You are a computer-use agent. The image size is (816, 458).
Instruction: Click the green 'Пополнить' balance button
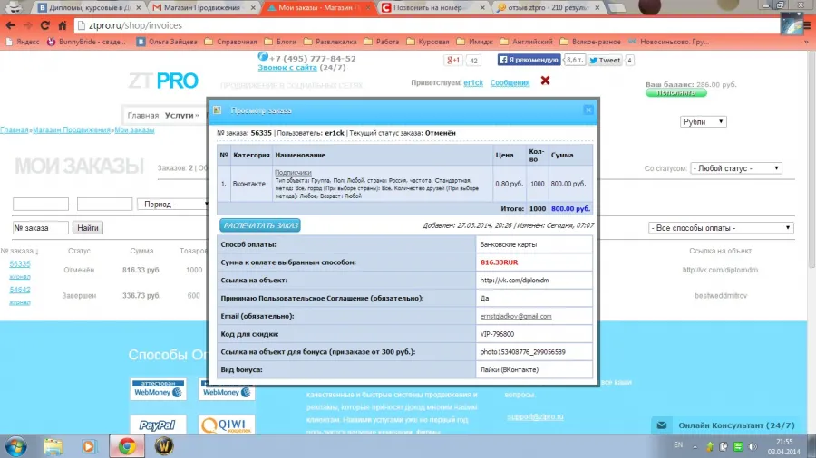pos(676,93)
